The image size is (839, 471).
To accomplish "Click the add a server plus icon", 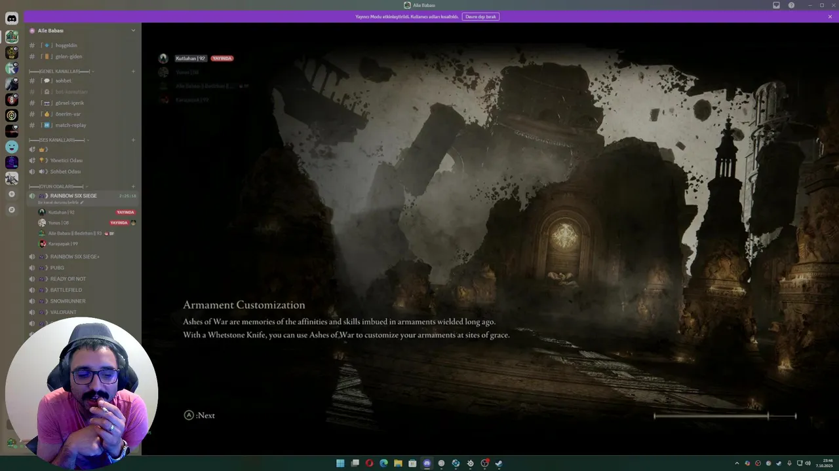I will tap(11, 194).
